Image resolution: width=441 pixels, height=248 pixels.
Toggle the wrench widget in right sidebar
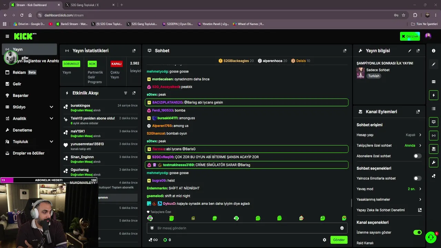click(433, 162)
